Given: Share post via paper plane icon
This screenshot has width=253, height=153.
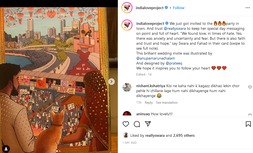Looking at the screenshot, I should click(148, 124).
